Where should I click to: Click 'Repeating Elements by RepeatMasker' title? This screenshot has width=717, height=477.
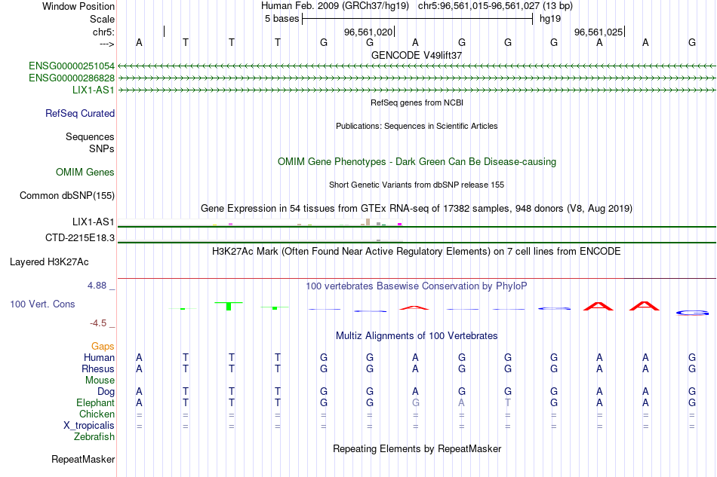pyautogui.click(x=417, y=448)
